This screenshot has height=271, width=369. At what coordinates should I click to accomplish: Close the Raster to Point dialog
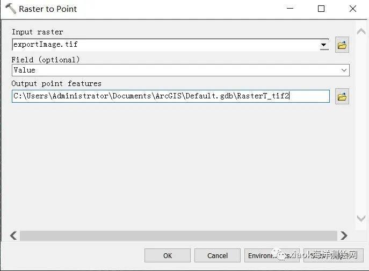tap(352, 9)
